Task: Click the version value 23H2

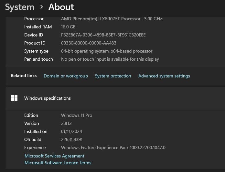Action: pyautogui.click(x=66, y=123)
